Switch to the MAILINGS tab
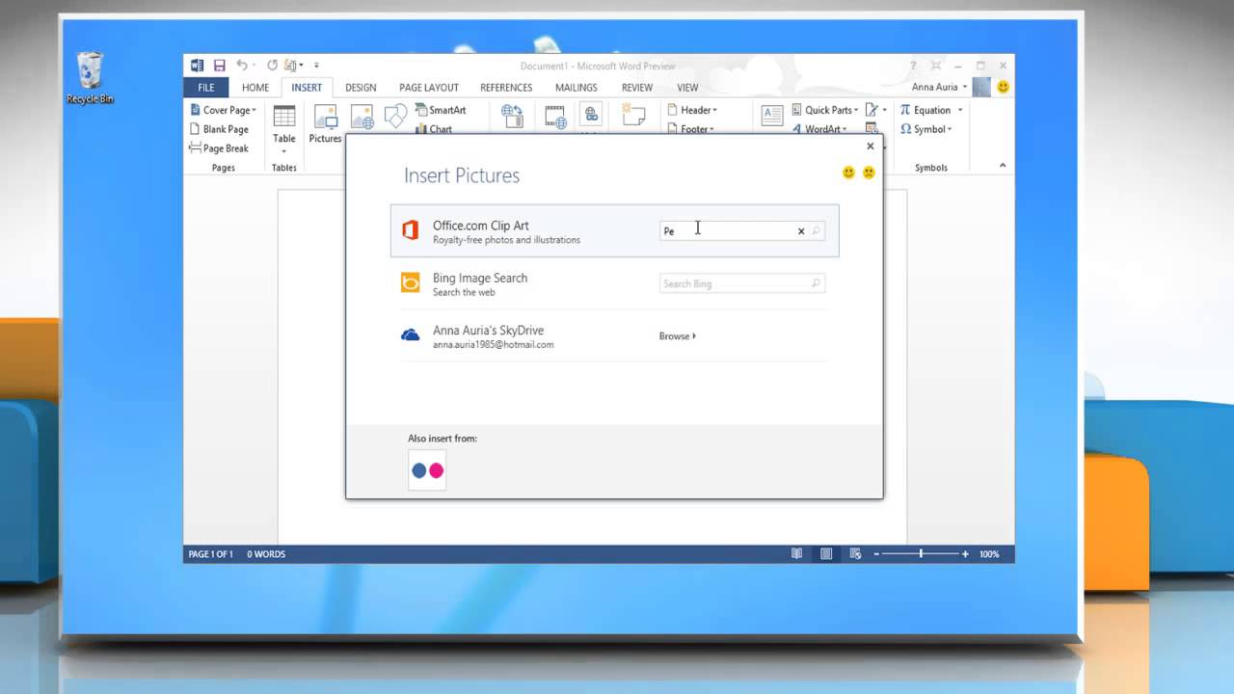The height and width of the screenshot is (694, 1234). (x=577, y=87)
